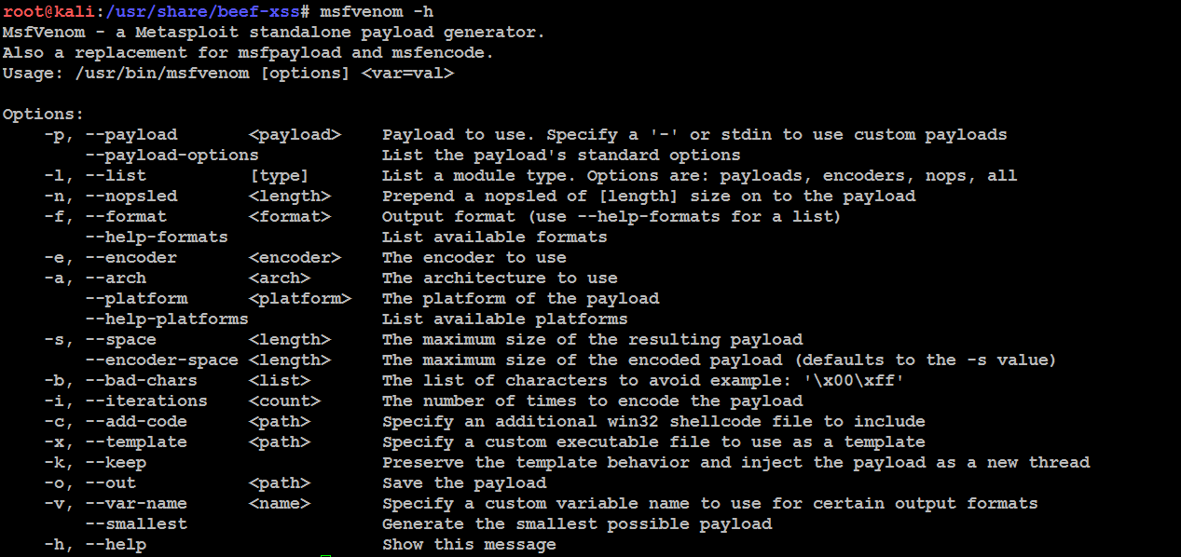The image size is (1181, 557).
Task: Click the msfvenom -h command text
Action: [x=376, y=12]
